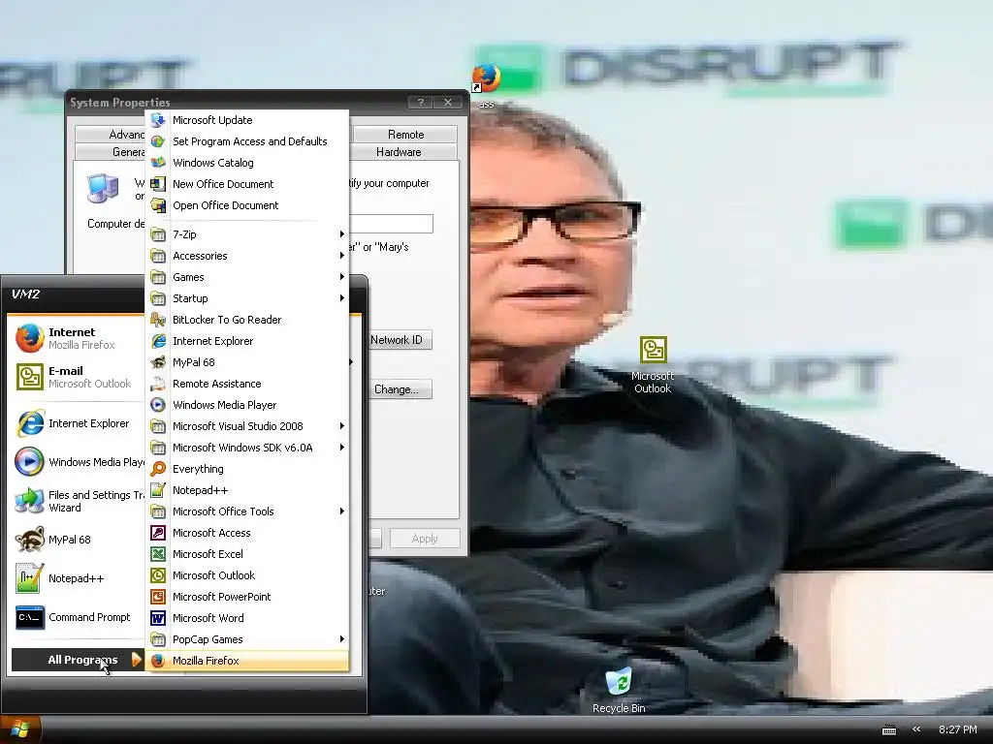Viewport: 993px width, 744px height.
Task: Launch Set Program Access and Defaults
Action: coord(247,141)
